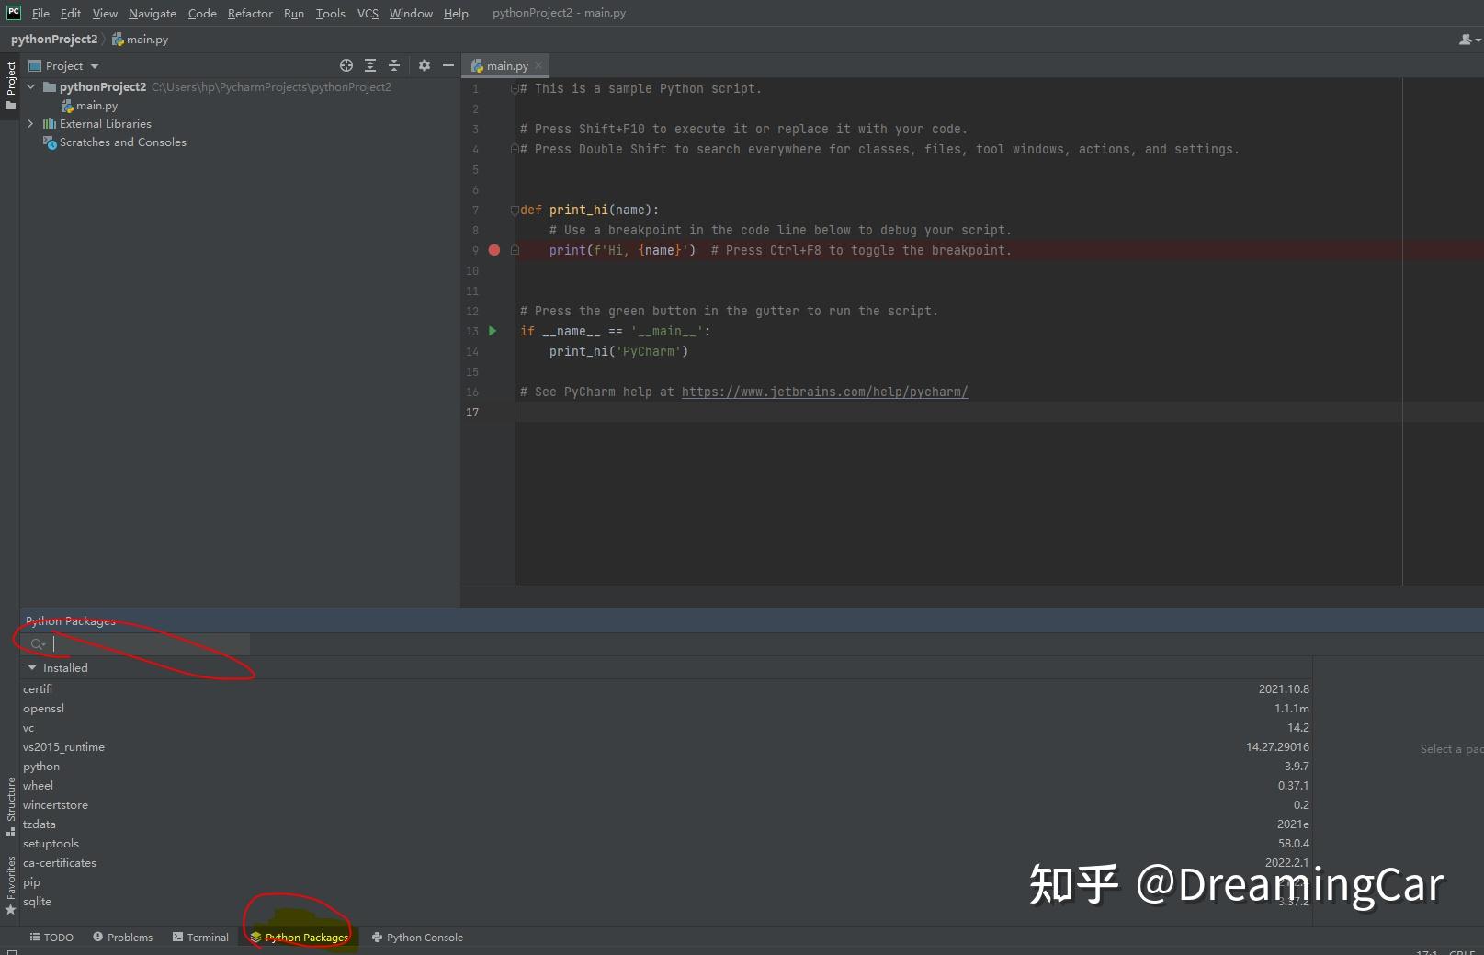Fold the print_hi function at line 7
1484x955 pixels.
click(x=515, y=210)
